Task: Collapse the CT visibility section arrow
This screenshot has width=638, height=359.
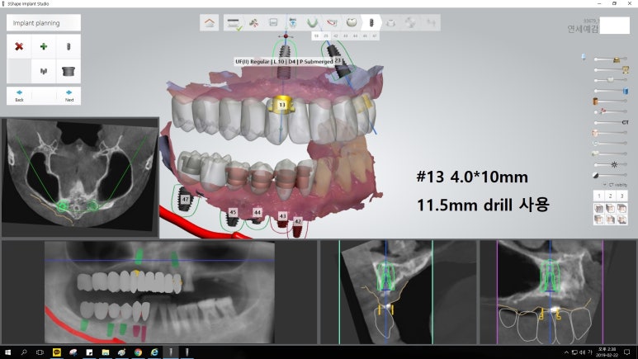Action: tap(603, 184)
